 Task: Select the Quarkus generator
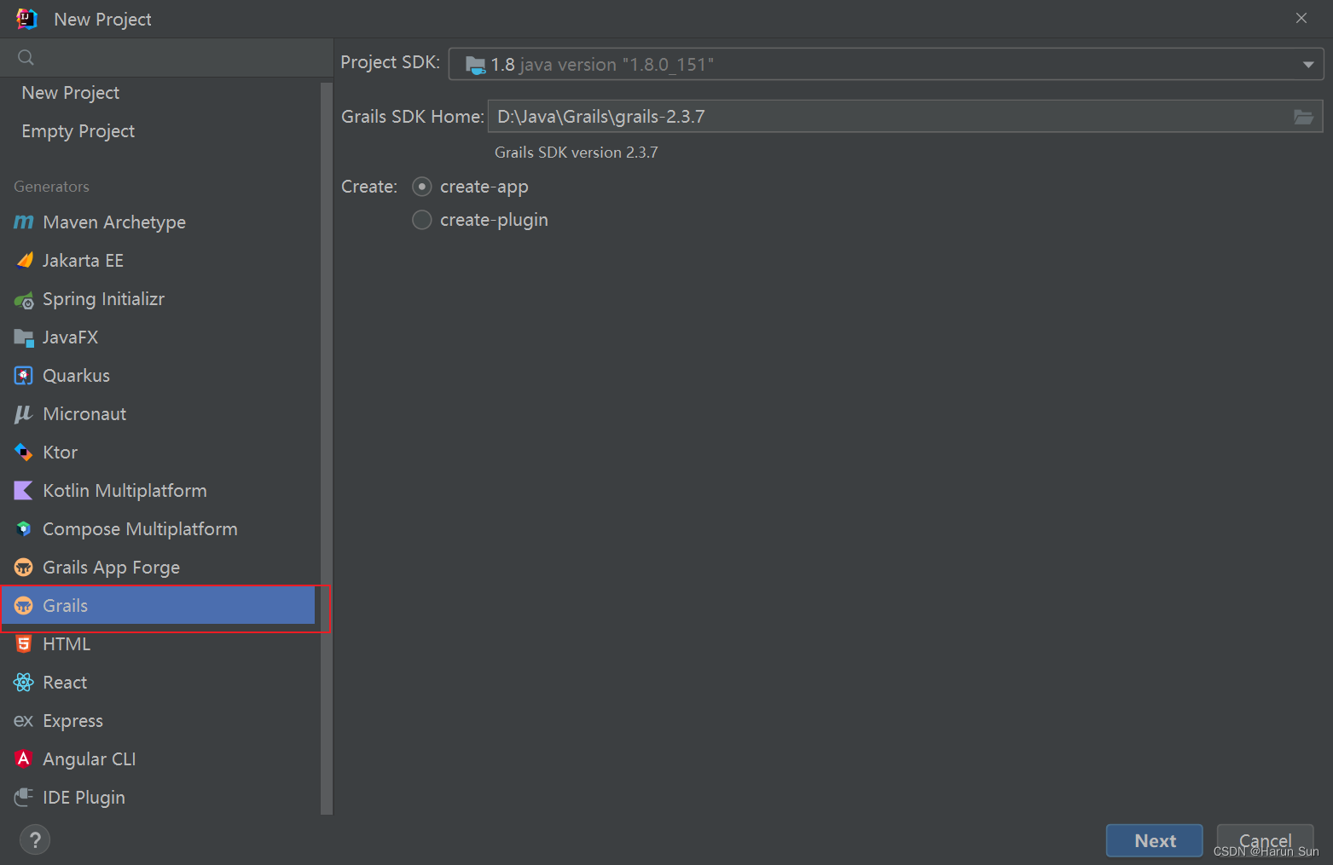pos(159,376)
